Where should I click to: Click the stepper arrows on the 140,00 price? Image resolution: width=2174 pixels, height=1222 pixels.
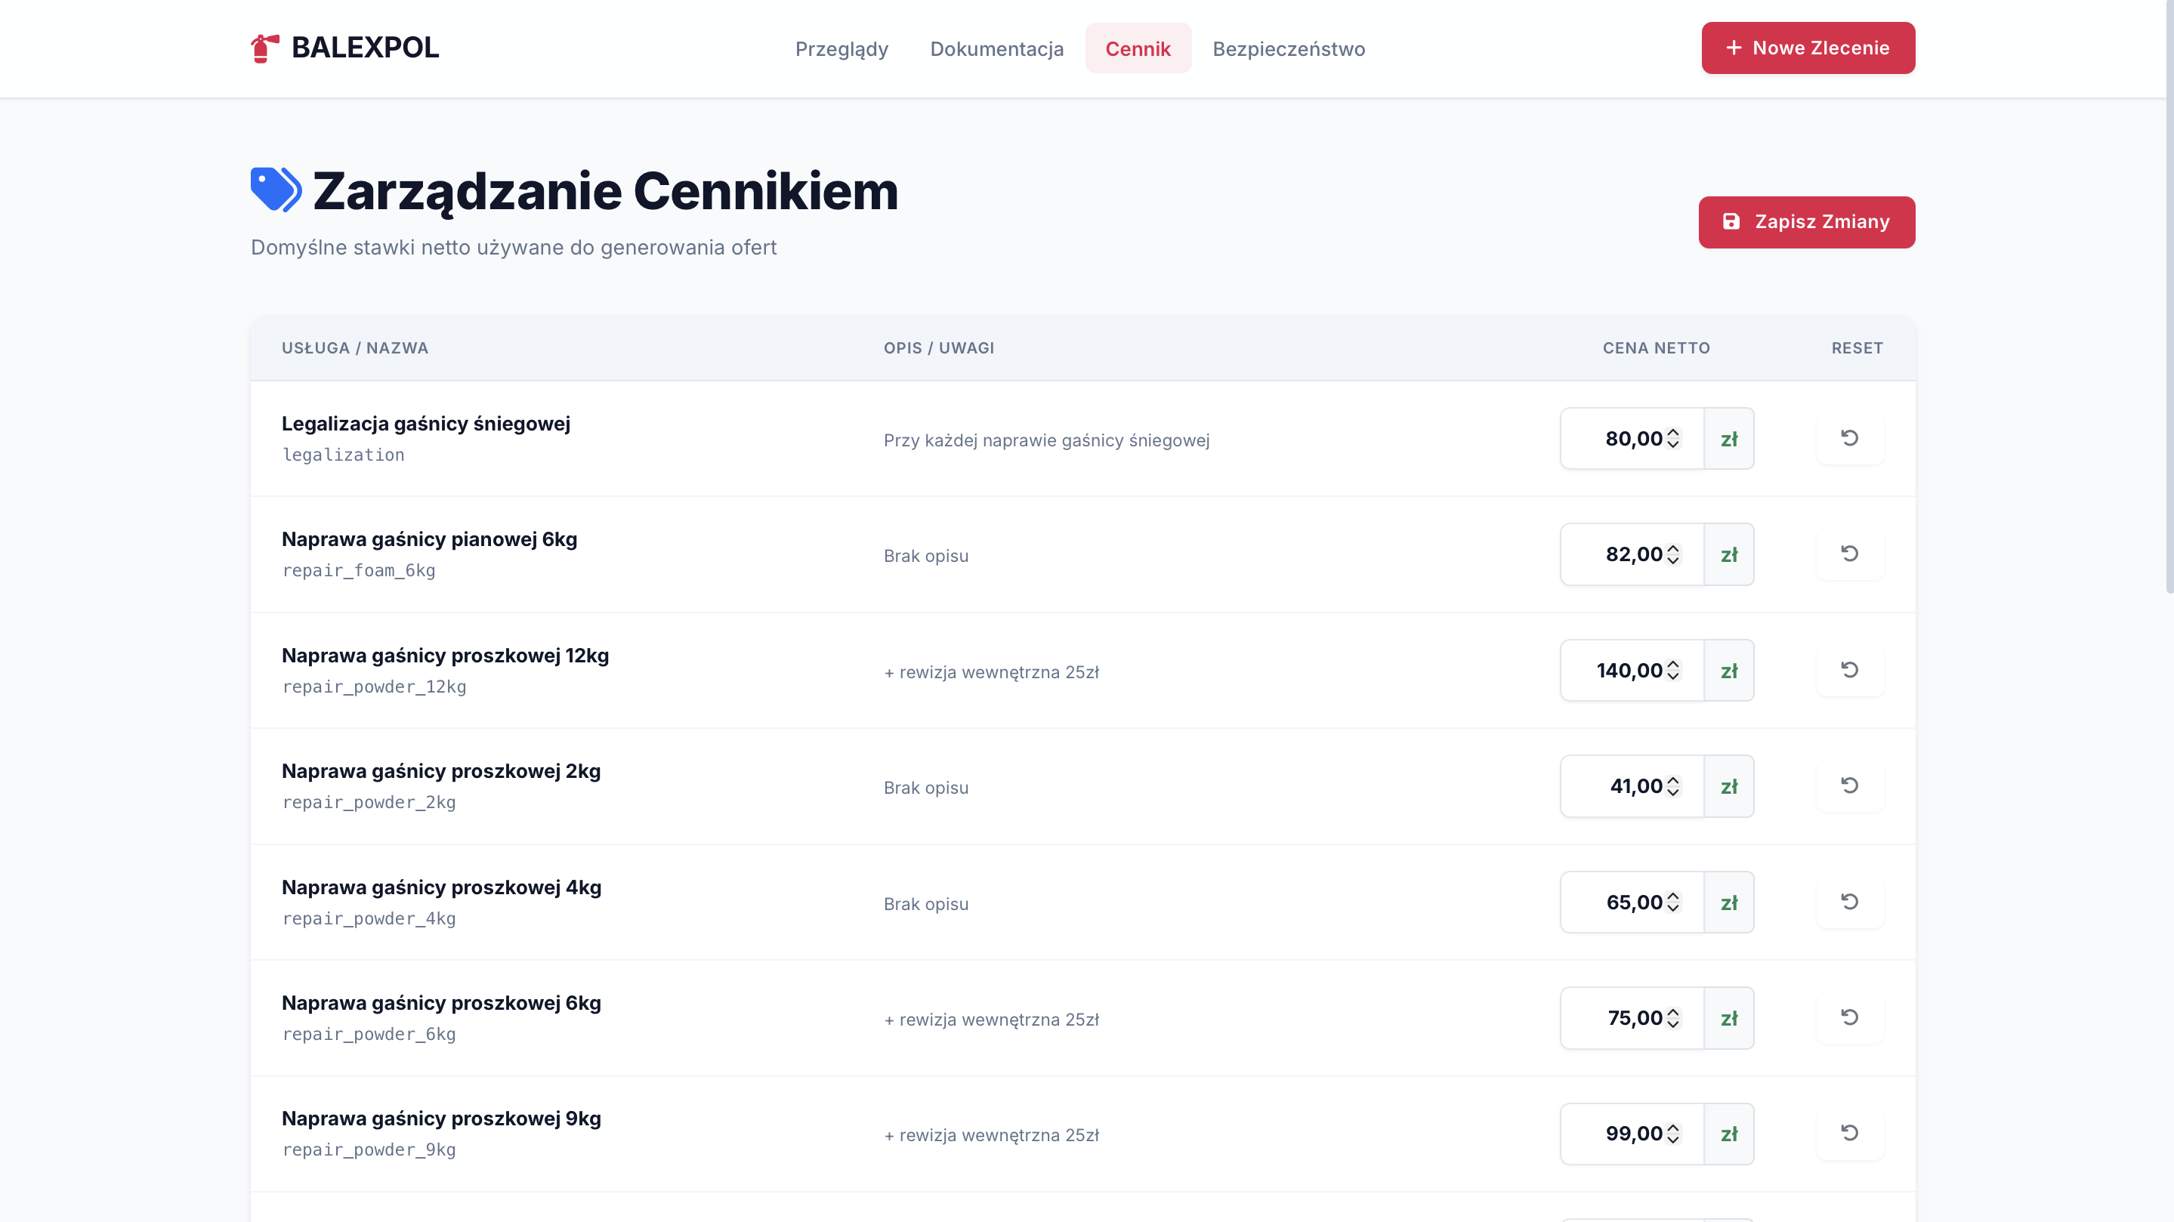1672,670
